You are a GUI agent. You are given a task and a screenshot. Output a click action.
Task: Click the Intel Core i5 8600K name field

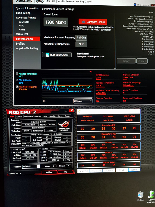click(x=39, y=122)
